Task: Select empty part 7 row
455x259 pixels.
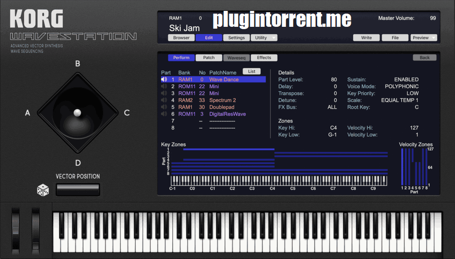Action: pos(213,121)
